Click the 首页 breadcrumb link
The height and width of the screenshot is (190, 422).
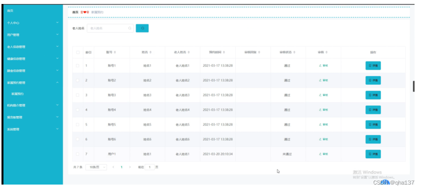(x=76, y=12)
